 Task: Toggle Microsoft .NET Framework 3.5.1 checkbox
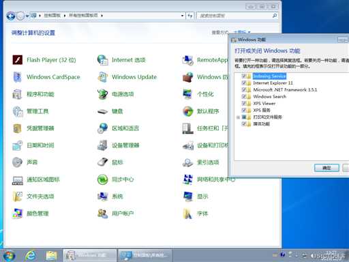tap(244, 89)
